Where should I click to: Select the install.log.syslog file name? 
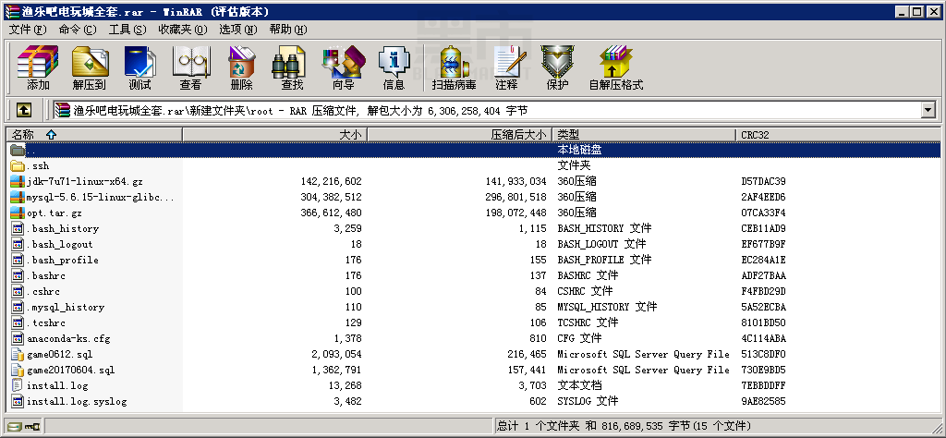(x=77, y=401)
